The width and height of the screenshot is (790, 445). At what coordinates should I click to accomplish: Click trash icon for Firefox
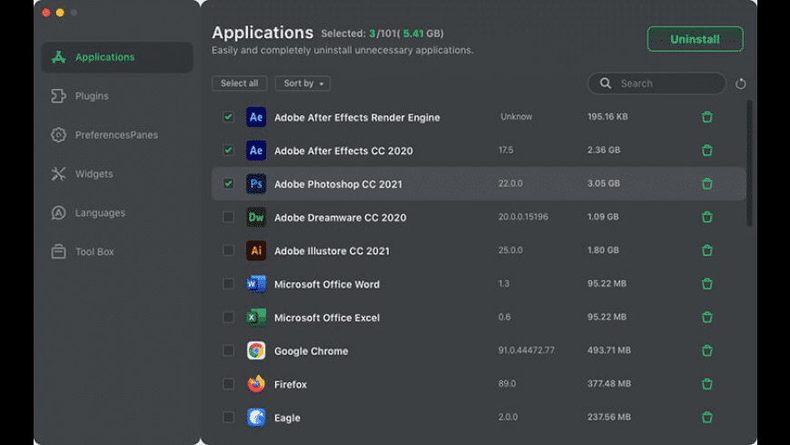tap(706, 383)
